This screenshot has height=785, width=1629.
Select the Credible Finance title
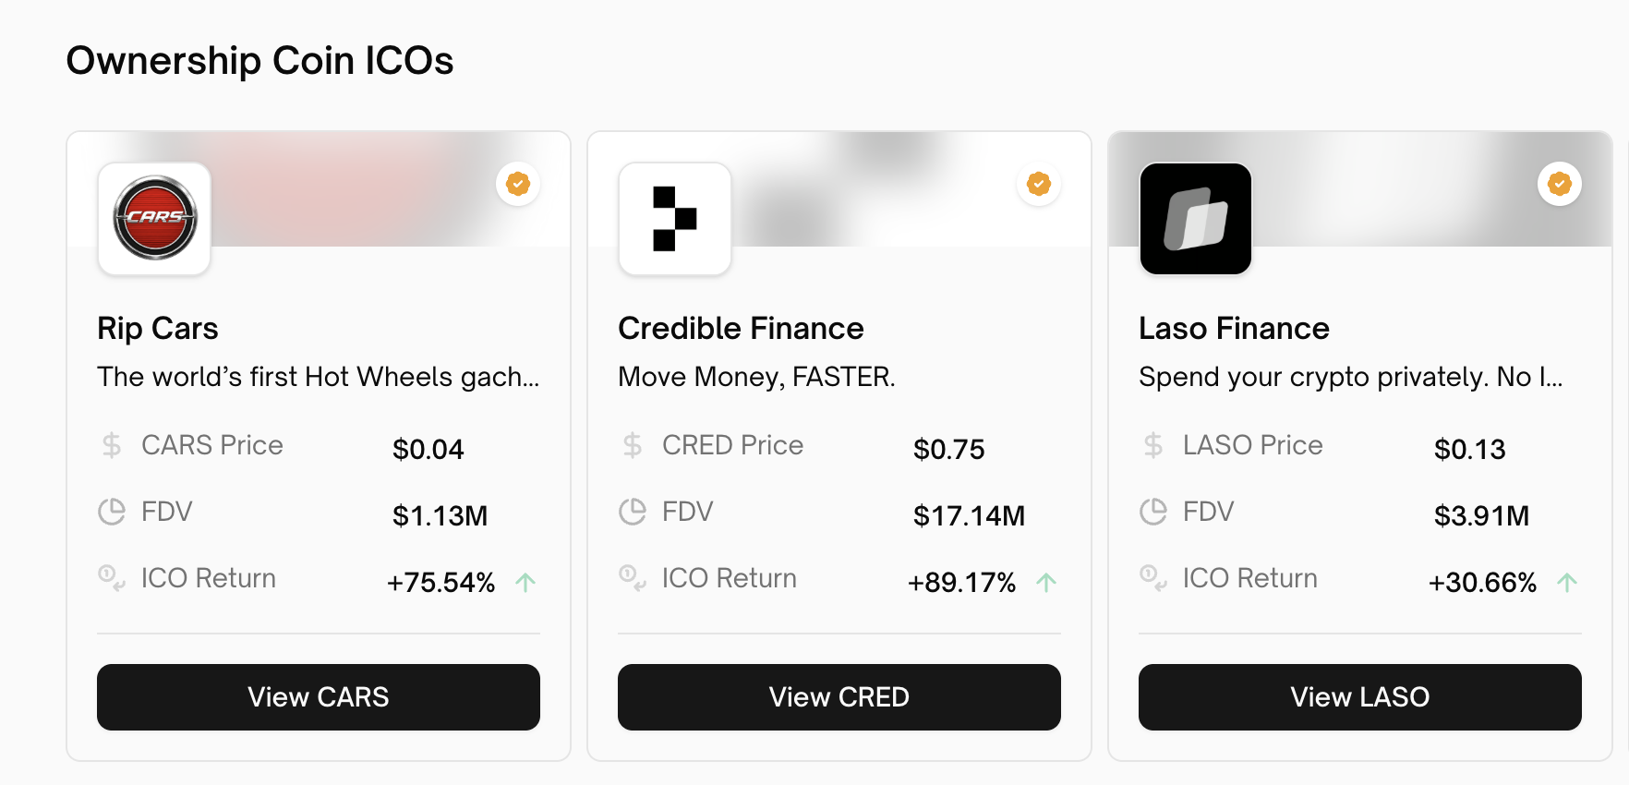(741, 329)
